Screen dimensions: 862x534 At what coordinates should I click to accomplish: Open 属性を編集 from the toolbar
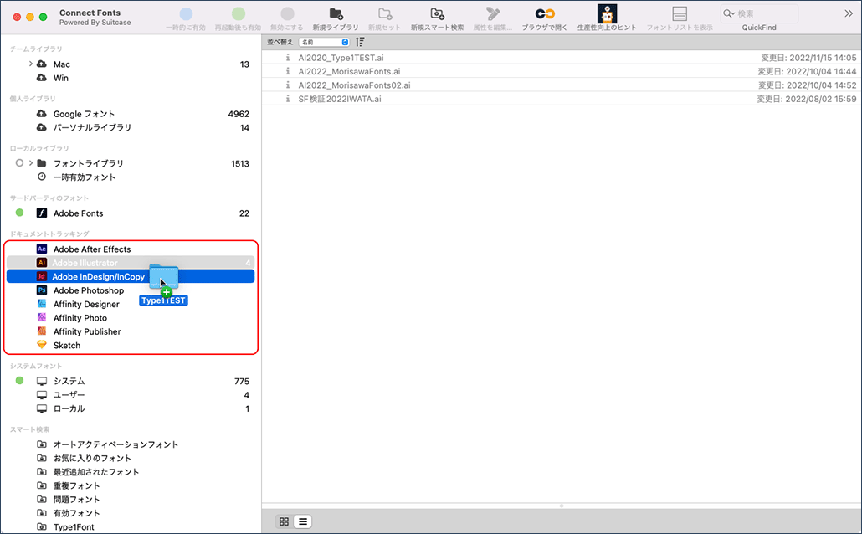point(493,13)
